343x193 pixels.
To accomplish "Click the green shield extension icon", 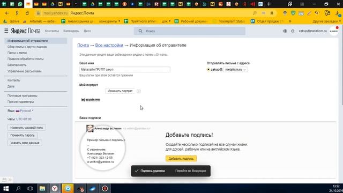I will coord(293,13).
